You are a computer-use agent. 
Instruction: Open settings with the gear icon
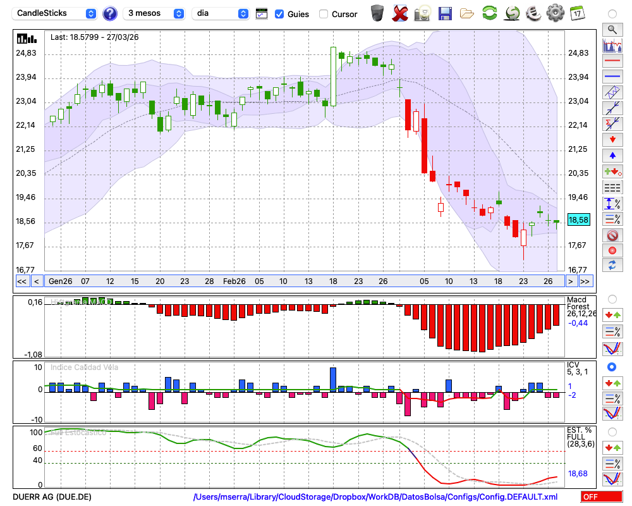[x=556, y=13]
